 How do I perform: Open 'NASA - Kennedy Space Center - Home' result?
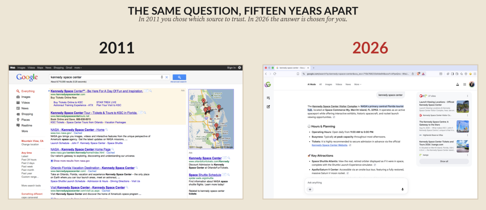[x=77, y=129]
